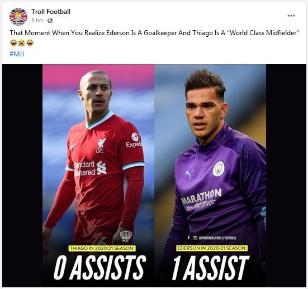Click the yellow Ederson in 2020/21 season label
The image size is (308, 289).
coord(212,248)
